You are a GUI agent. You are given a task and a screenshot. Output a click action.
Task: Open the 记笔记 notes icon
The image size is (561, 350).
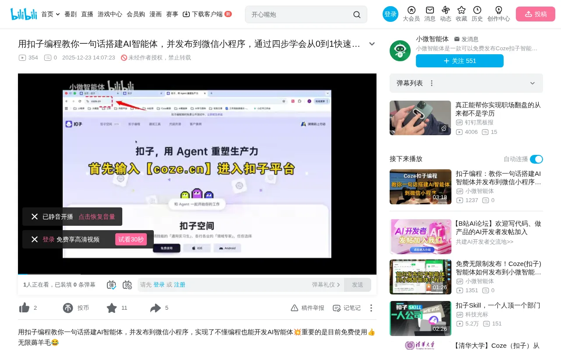(337, 308)
